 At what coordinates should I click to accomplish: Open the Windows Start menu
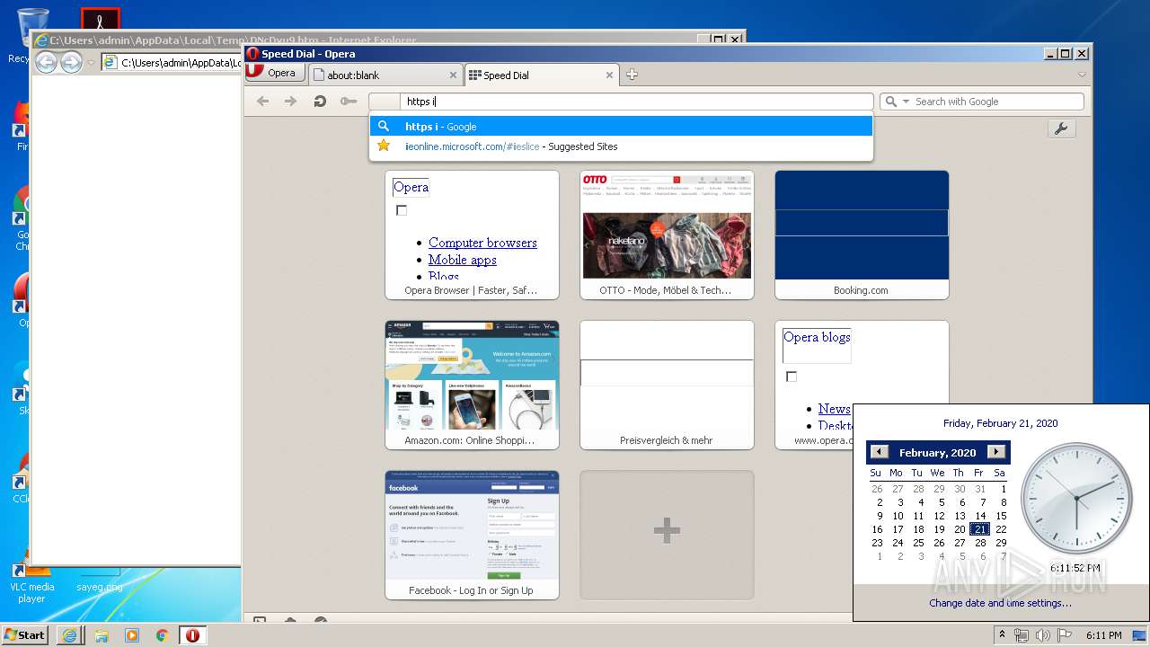pyautogui.click(x=25, y=634)
